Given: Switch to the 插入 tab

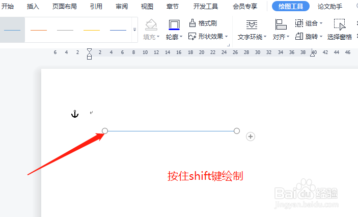Looking at the screenshot, I should (x=33, y=7).
